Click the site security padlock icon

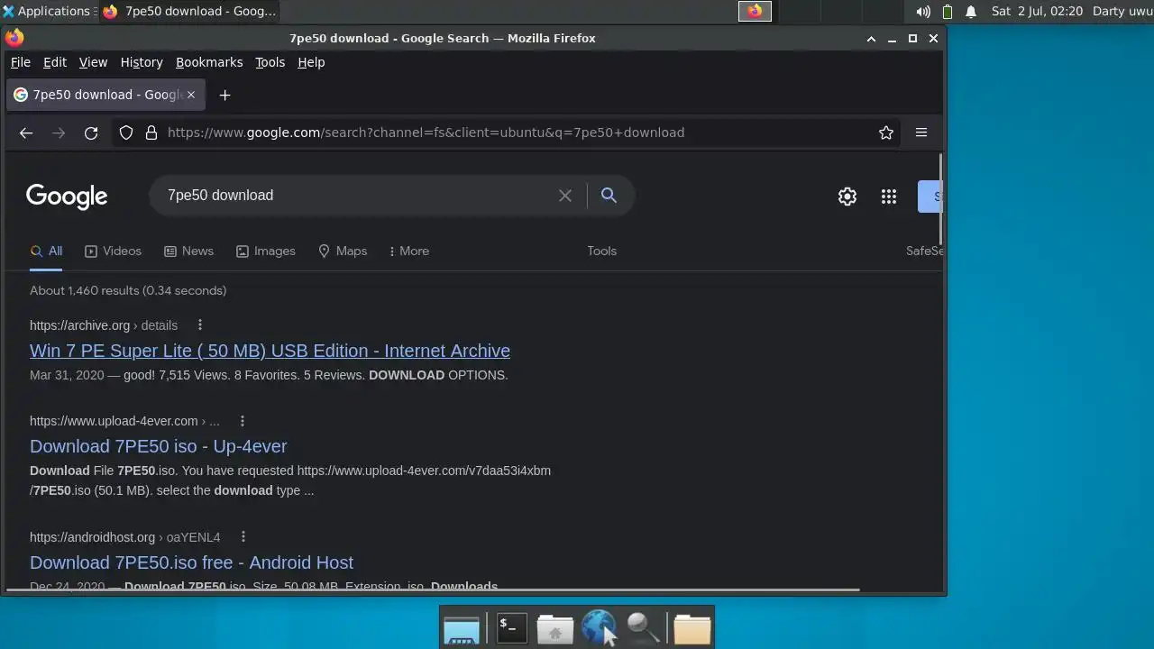pos(151,133)
